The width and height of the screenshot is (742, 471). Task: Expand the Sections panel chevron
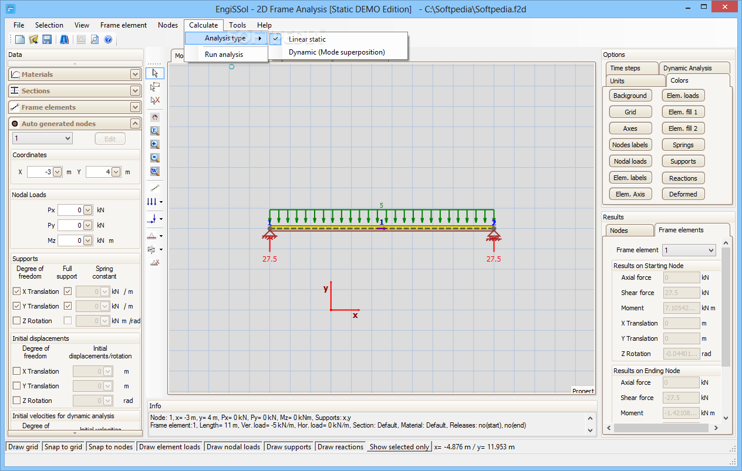coord(136,91)
